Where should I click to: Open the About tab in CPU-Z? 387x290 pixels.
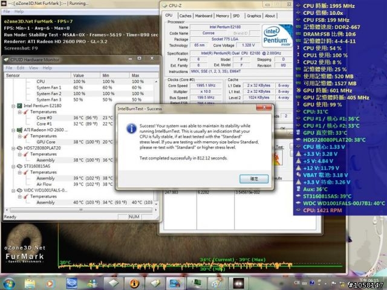pos(270,16)
